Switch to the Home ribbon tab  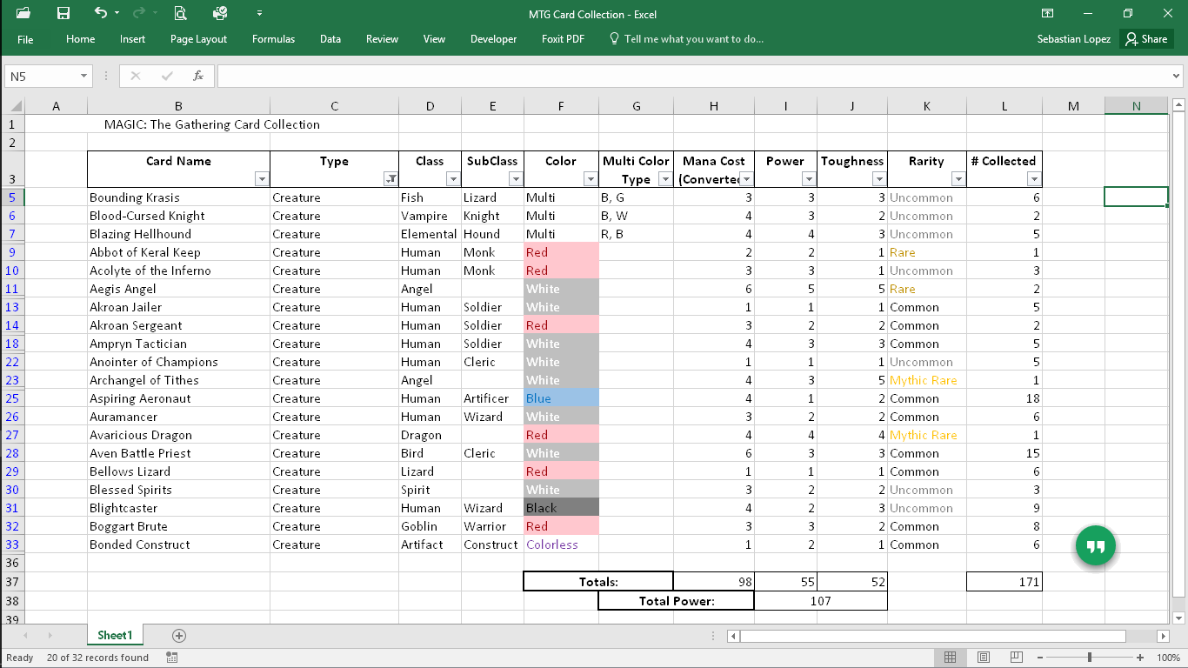pyautogui.click(x=81, y=39)
